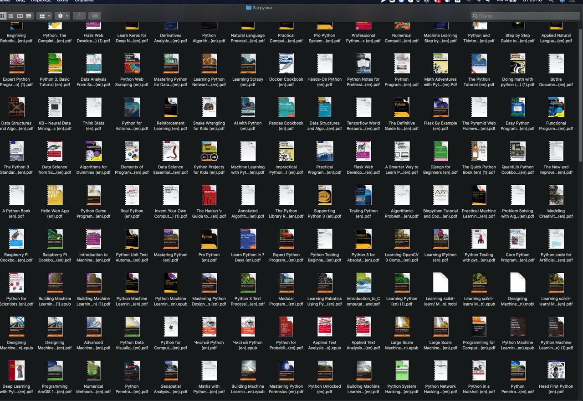Click the Edit Tags toolbar button
This screenshot has width=583, height=401.
(94, 16)
